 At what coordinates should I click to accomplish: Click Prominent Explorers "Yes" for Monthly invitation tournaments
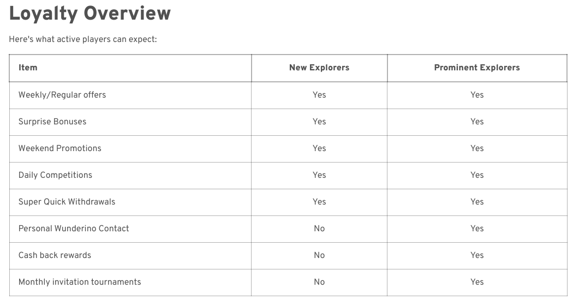tap(477, 282)
